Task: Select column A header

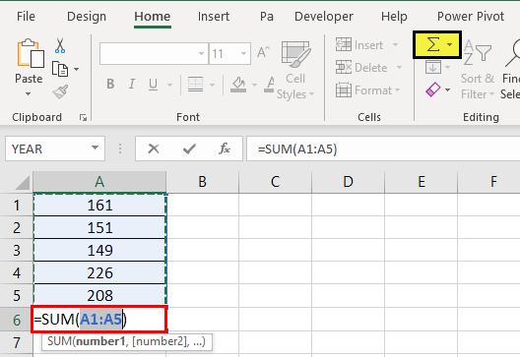Action: [99, 182]
